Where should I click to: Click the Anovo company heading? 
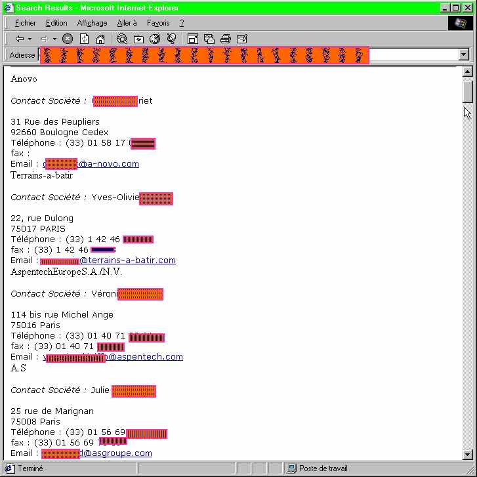click(24, 79)
